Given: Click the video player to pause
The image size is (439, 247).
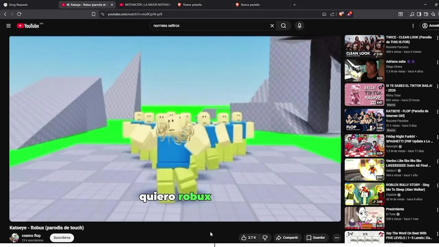Looking at the screenshot, I should pyautogui.click(x=175, y=129).
